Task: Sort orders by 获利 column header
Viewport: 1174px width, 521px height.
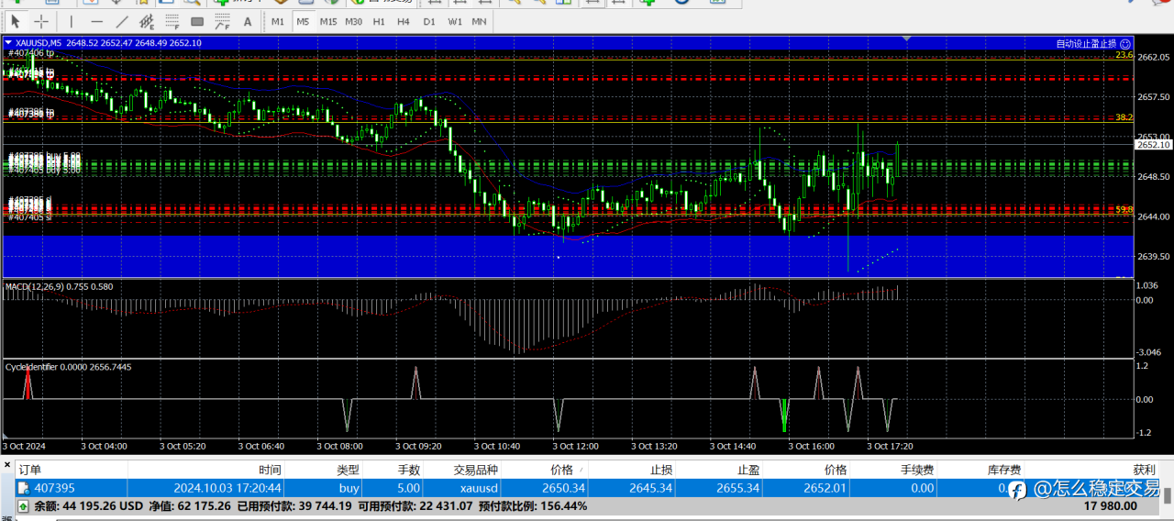Action: (1143, 470)
